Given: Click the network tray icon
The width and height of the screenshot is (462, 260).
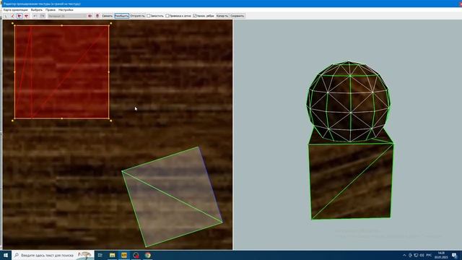Looking at the screenshot, I should coord(416,255).
